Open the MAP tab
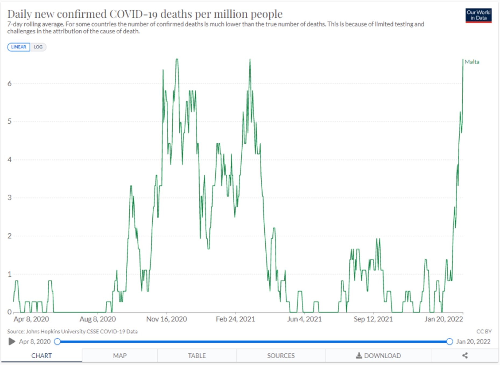 [x=120, y=356]
